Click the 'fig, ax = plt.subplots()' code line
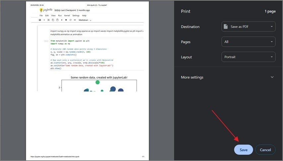Image resolution: width=283 pixels, height=161 pixels. [x=64, y=55]
